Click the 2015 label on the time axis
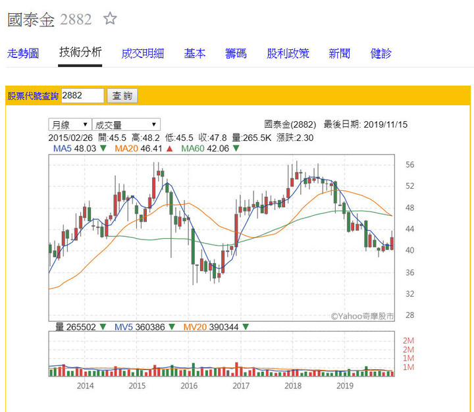474x412 pixels. point(137,386)
